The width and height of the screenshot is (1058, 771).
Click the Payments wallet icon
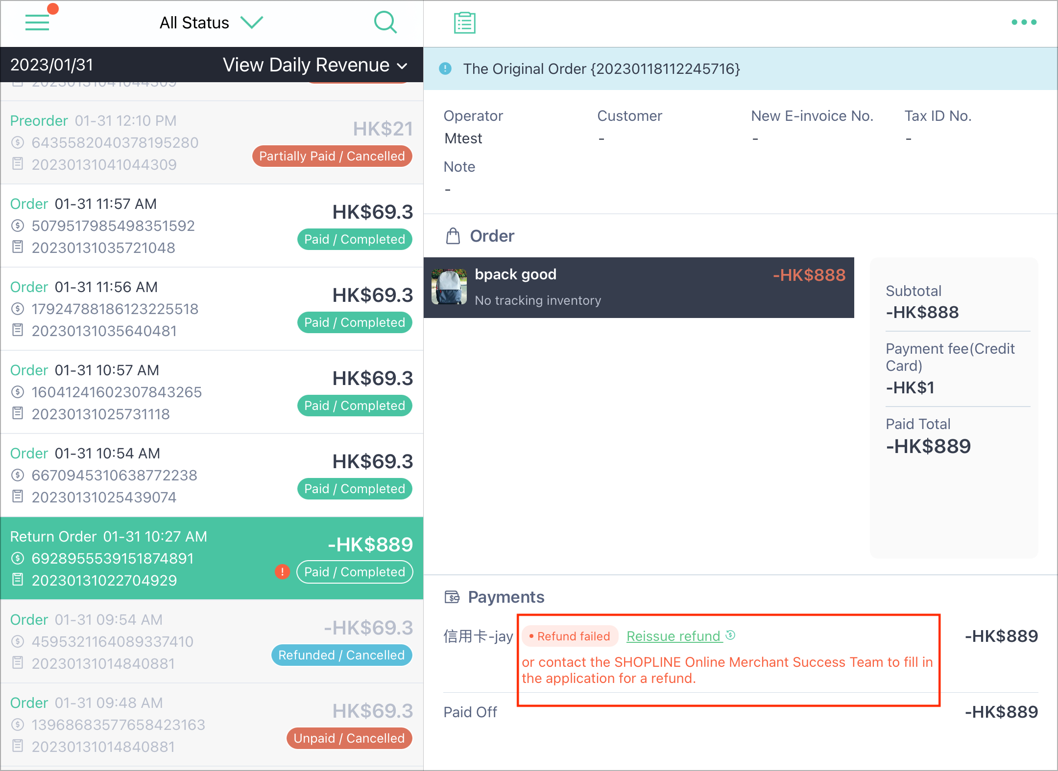click(452, 597)
